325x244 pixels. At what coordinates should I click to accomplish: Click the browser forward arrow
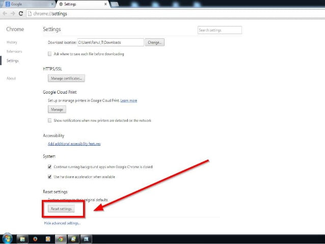(x=13, y=14)
